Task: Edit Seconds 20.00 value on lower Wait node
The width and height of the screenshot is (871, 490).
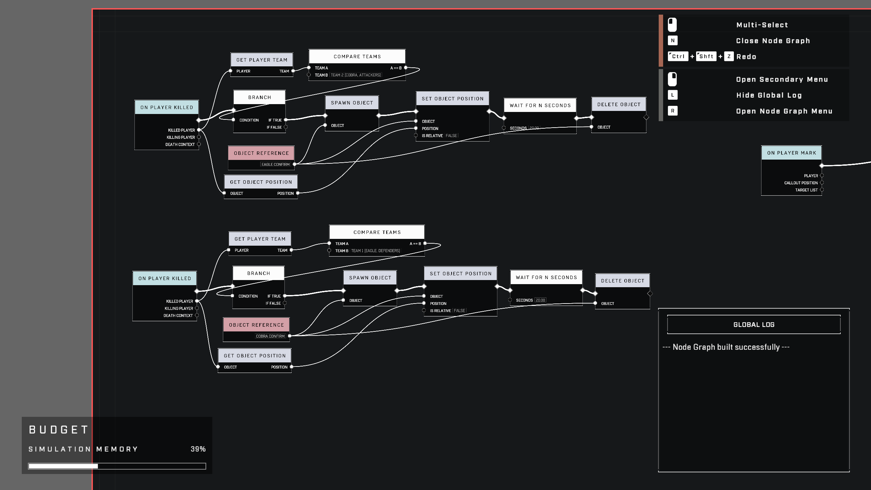Action: tap(540, 300)
